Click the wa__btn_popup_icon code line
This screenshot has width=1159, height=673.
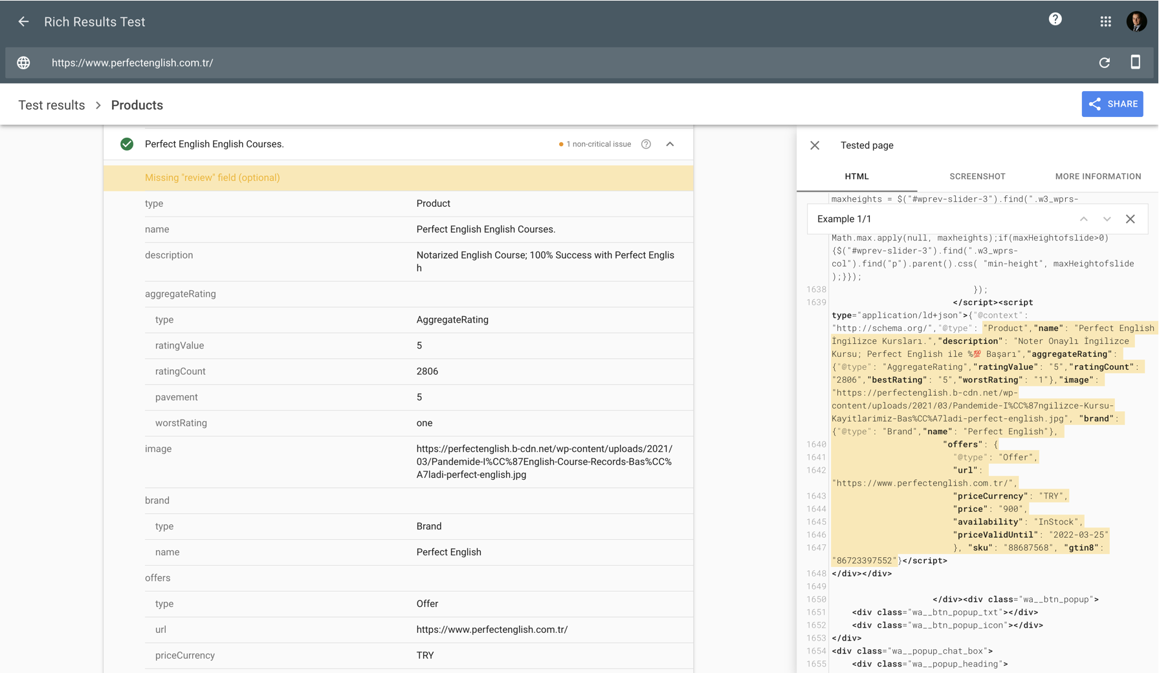(x=947, y=625)
